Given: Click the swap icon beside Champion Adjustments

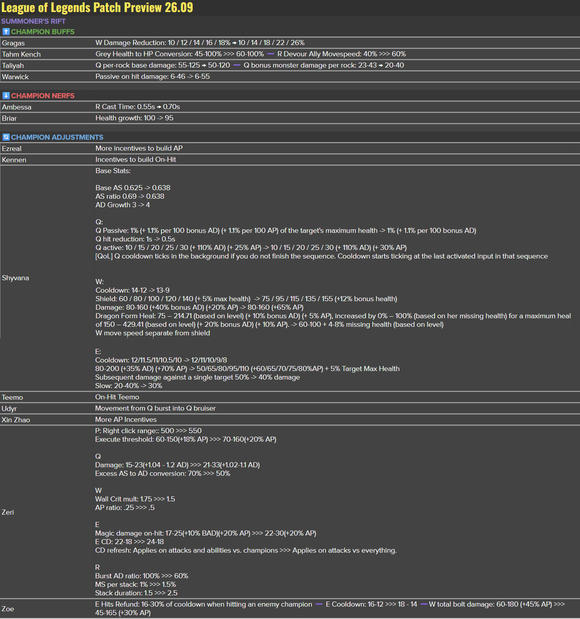Looking at the screenshot, I should point(6,137).
